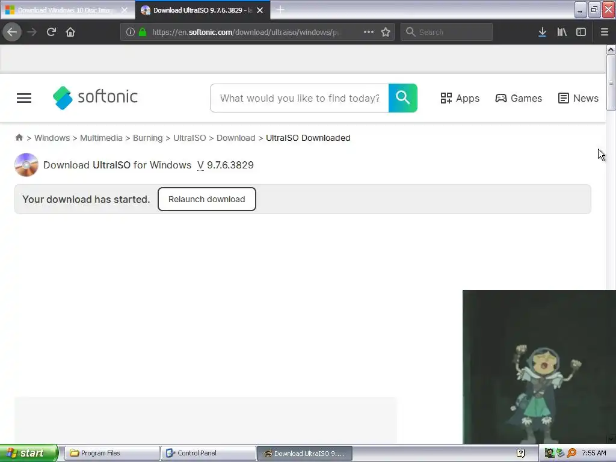Open the Library icon in toolbar
Image resolution: width=616 pixels, height=462 pixels.
tap(562, 32)
